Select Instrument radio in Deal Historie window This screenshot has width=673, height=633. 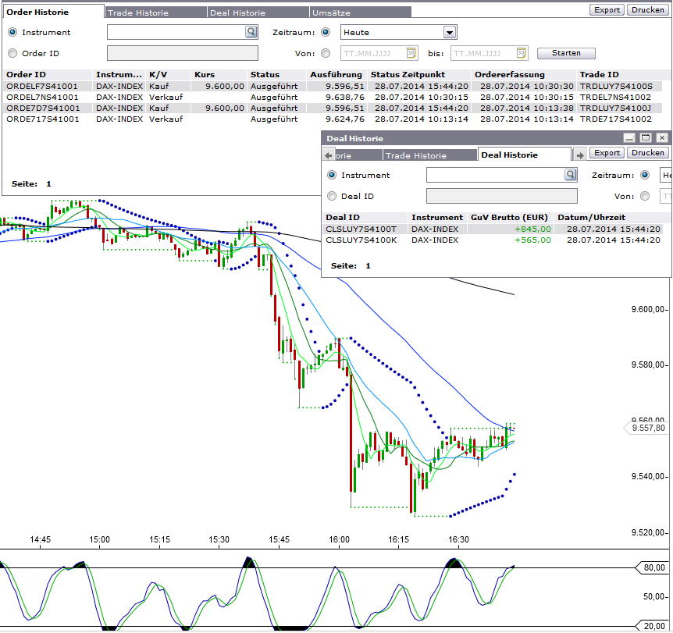(332, 175)
